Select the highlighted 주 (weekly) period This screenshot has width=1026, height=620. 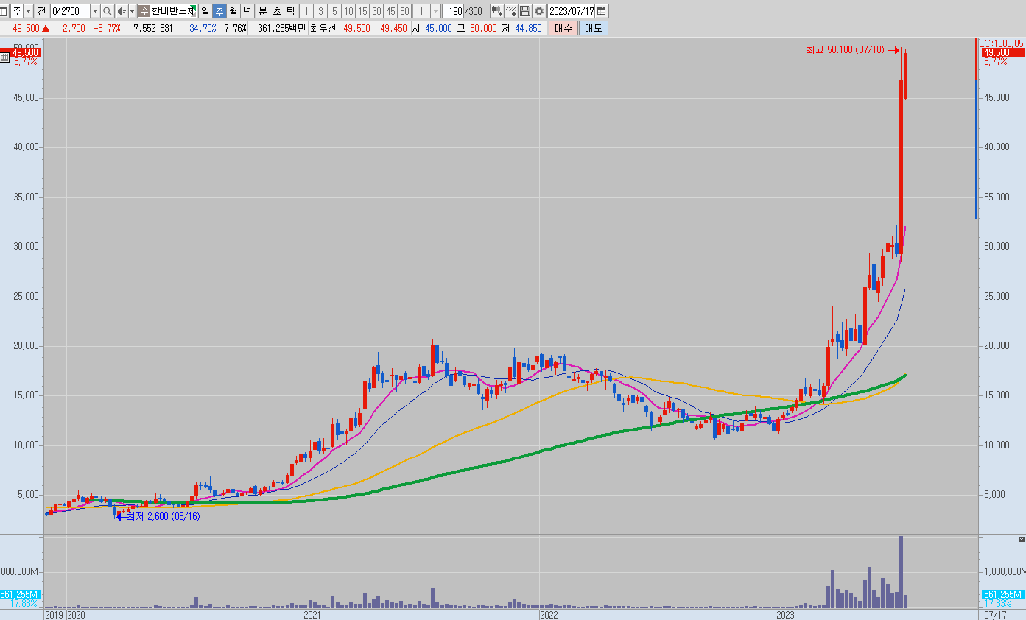coord(219,11)
